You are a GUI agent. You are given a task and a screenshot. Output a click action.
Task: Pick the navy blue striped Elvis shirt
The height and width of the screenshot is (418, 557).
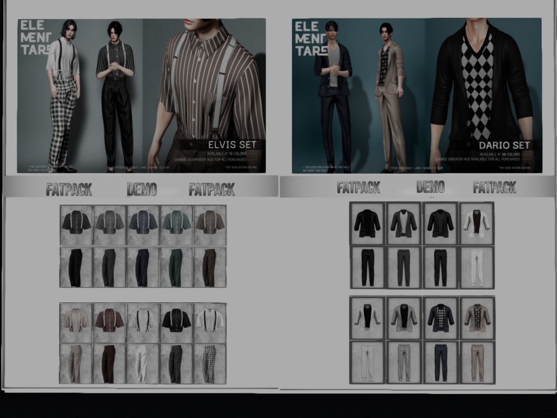143,225
